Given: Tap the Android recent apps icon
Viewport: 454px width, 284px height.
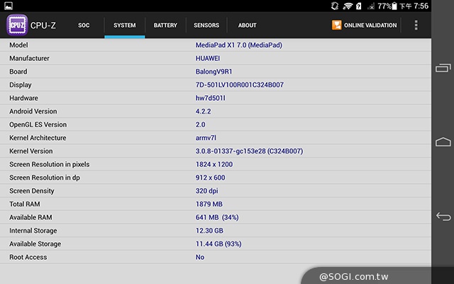Looking at the screenshot, I should coord(443,68).
